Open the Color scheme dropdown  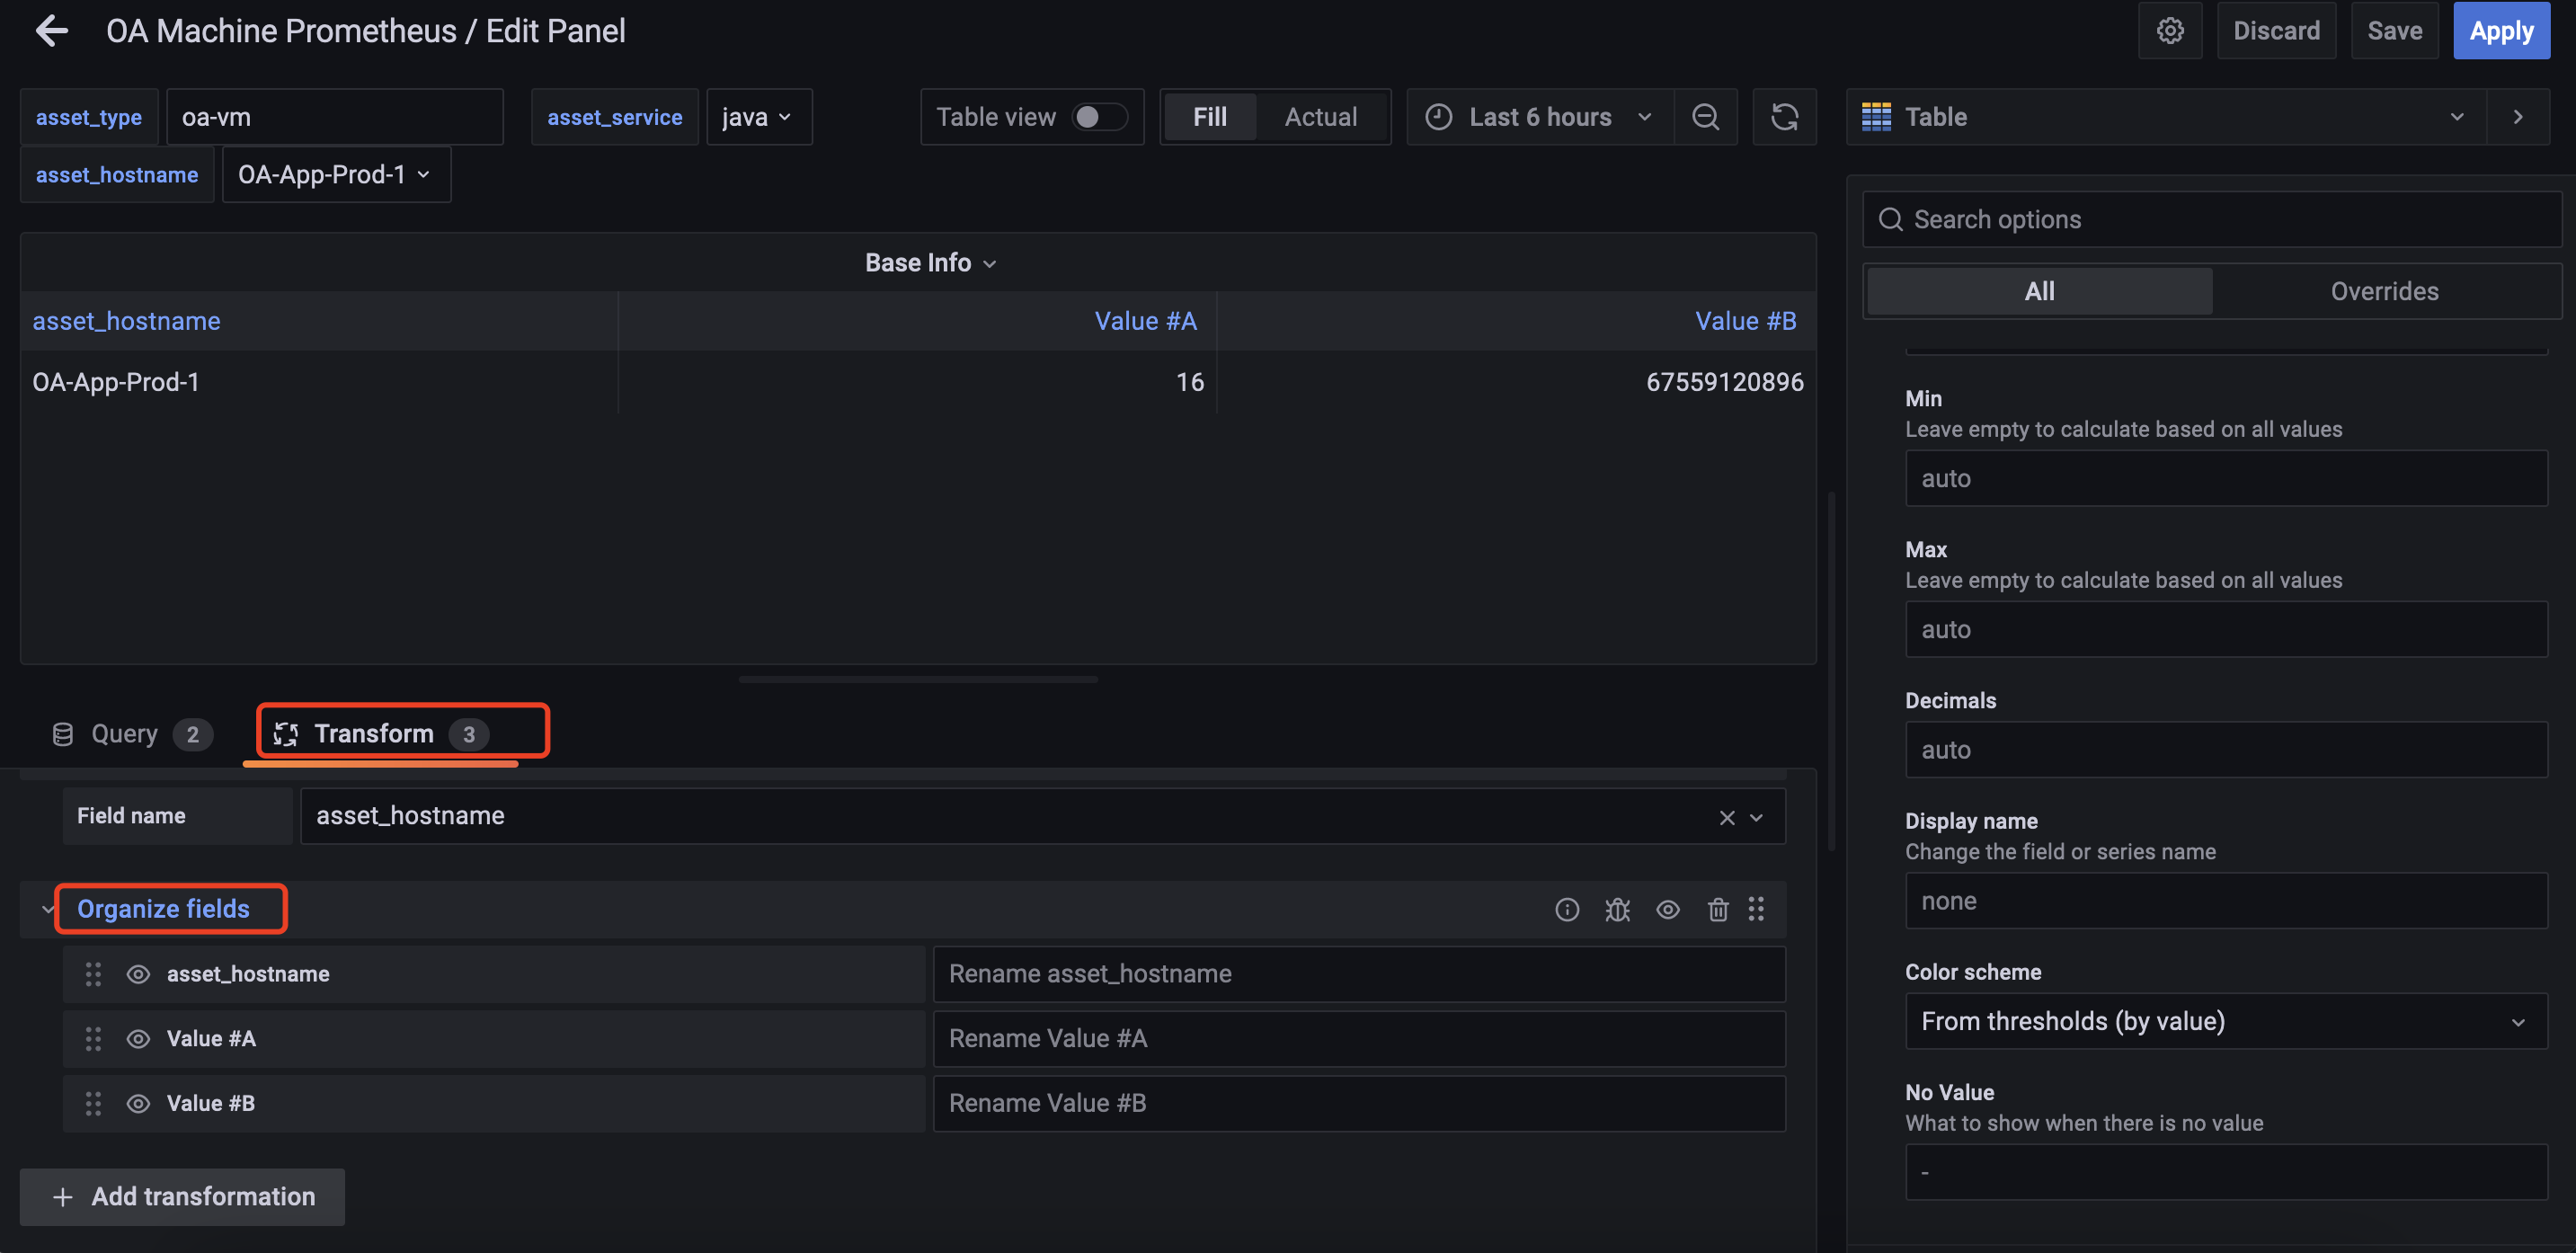[x=2218, y=1020]
